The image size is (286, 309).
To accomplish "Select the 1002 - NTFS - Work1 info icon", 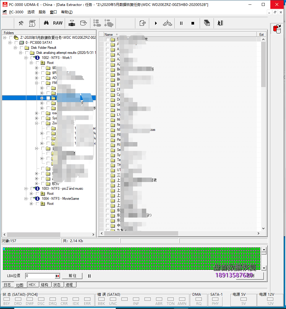I will point(37,58).
